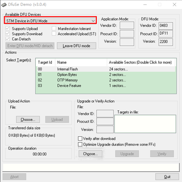Click the DfuSe Demo chip icon in title bar
This screenshot has width=182, height=182.
coord(4,5)
